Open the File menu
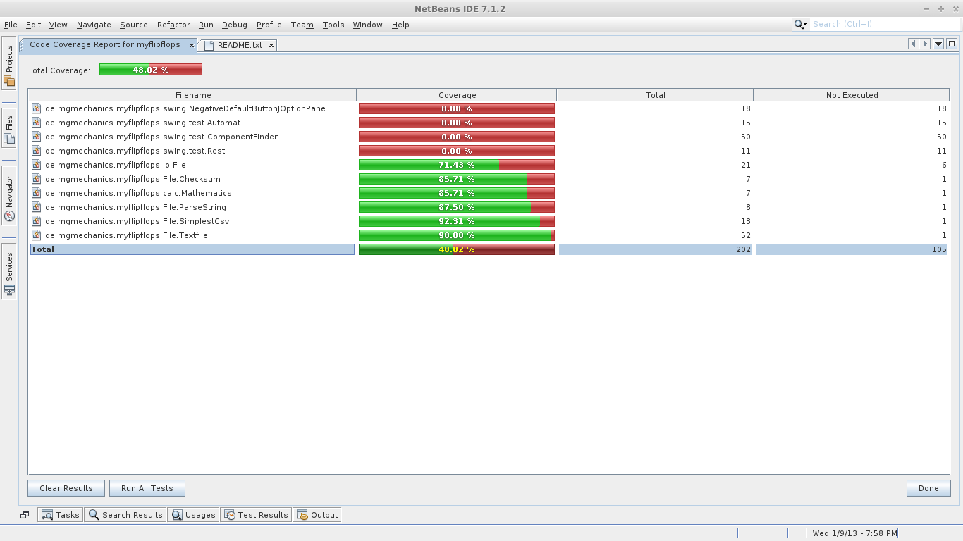 coord(11,25)
